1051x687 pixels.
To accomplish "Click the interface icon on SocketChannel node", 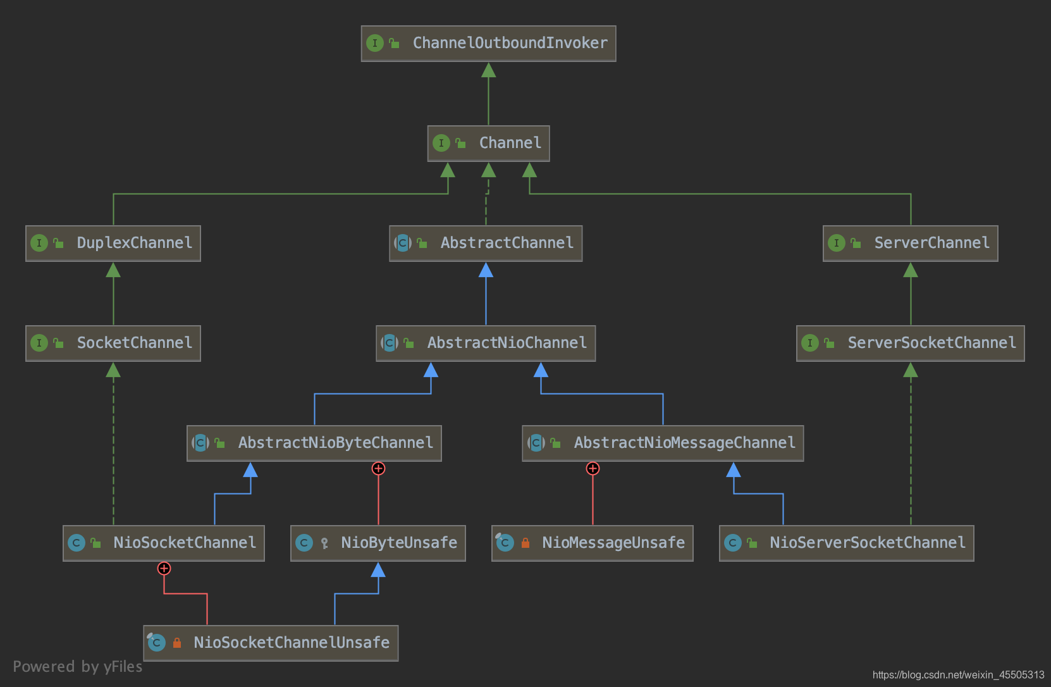I will pos(39,343).
